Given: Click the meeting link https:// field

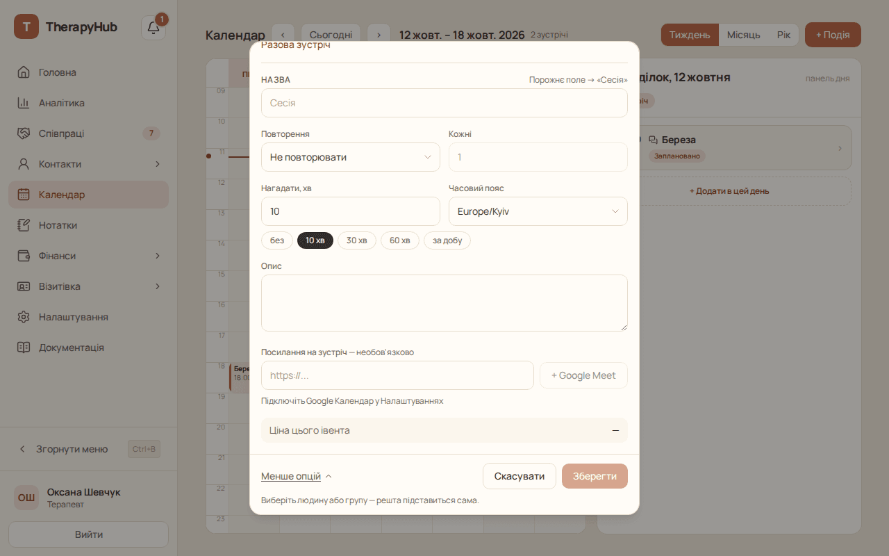Looking at the screenshot, I should tap(397, 375).
